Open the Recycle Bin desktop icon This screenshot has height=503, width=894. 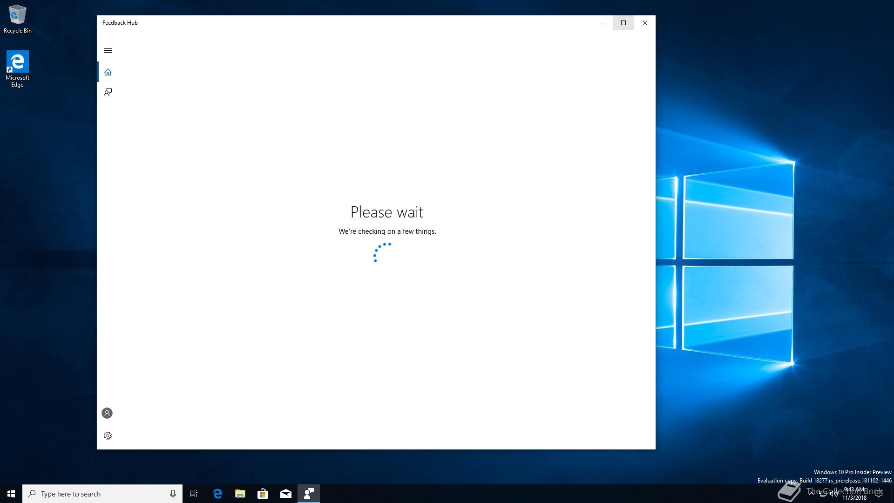18,19
